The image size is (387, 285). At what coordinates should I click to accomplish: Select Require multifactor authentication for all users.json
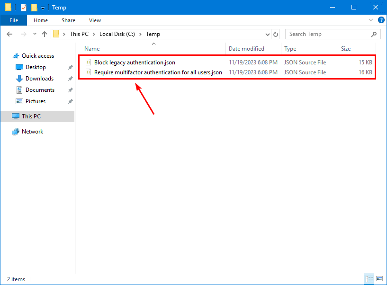coord(158,72)
